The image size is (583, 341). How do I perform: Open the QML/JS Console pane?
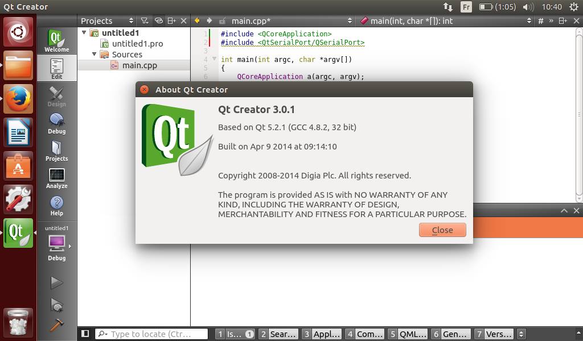pos(408,334)
